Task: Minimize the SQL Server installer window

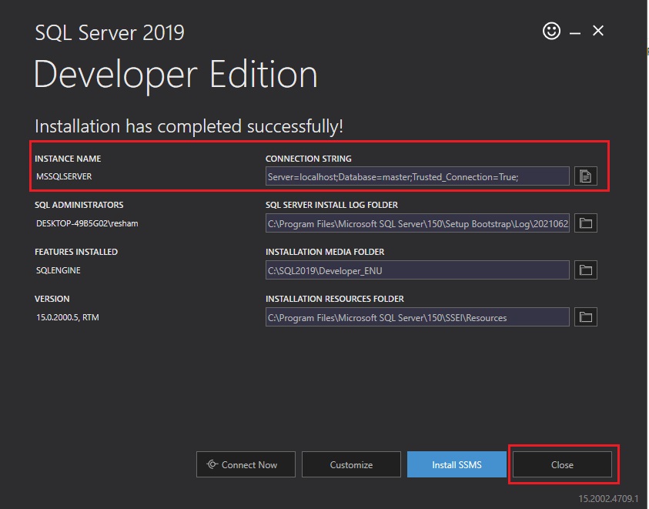Action: (x=575, y=32)
